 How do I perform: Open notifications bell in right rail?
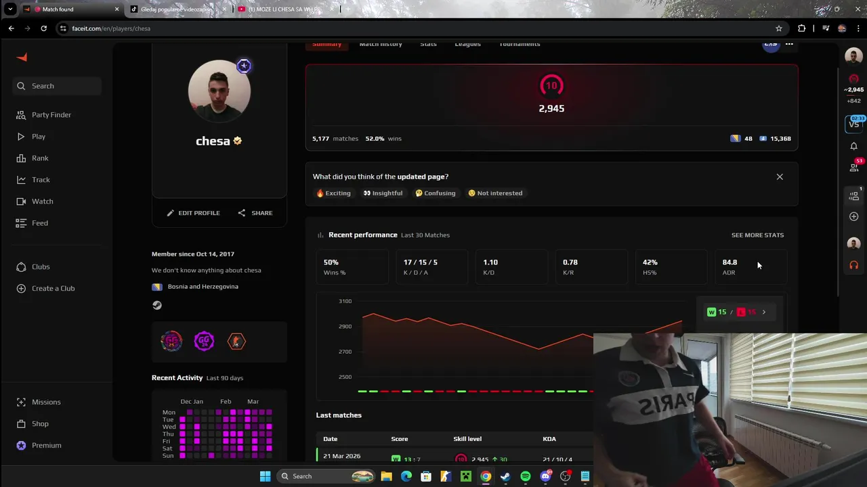tap(853, 146)
